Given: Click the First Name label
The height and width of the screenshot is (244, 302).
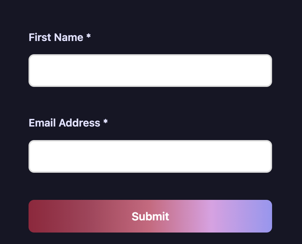Looking at the screenshot, I should (x=56, y=37).
